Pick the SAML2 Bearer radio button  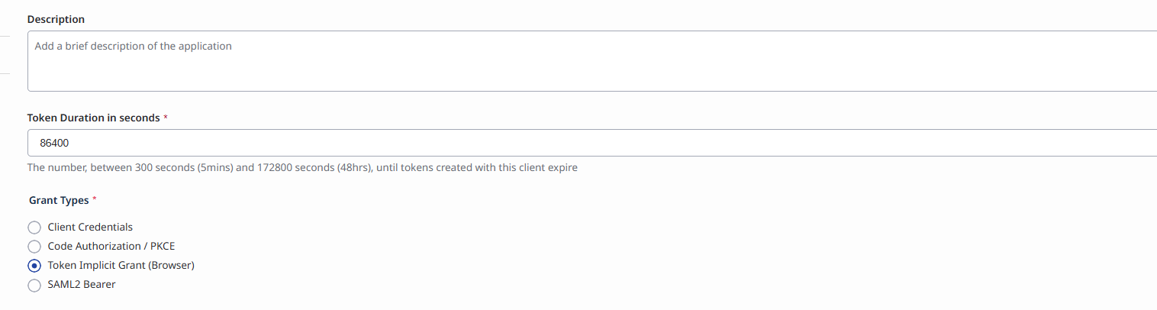point(34,285)
